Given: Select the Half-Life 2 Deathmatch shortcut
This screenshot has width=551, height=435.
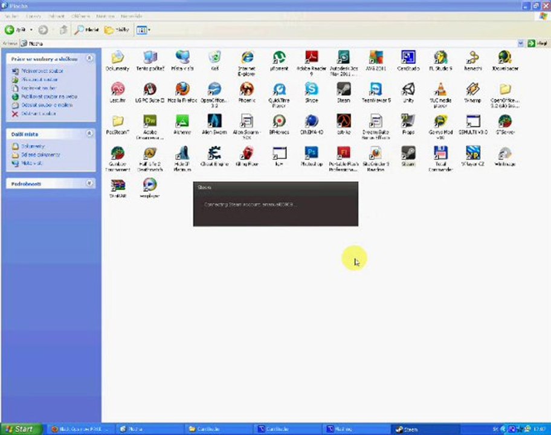Looking at the screenshot, I should (x=150, y=159).
